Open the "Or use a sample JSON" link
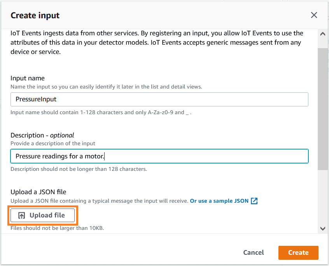The image size is (329, 266). 219,201
